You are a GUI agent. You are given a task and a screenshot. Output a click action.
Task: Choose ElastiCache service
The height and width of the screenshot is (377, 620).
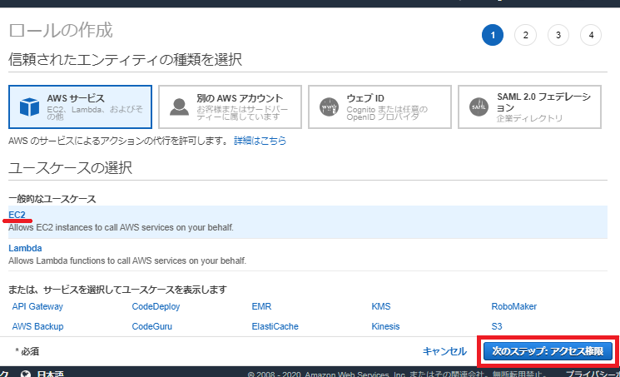[275, 326]
